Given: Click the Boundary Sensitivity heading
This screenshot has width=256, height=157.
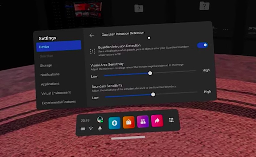Looking at the screenshot, I should click(x=107, y=86).
